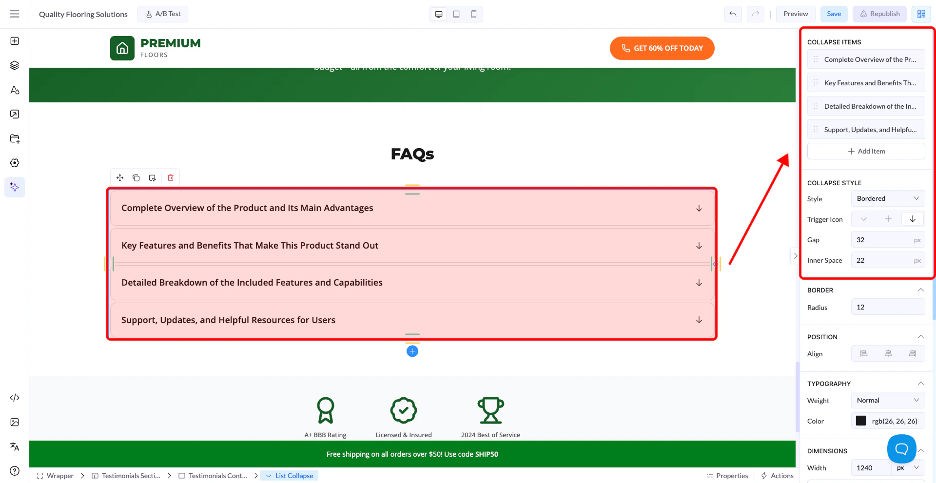936x483 pixels.
Task: Open the Style dropdown set to Bordered
Action: (x=888, y=198)
